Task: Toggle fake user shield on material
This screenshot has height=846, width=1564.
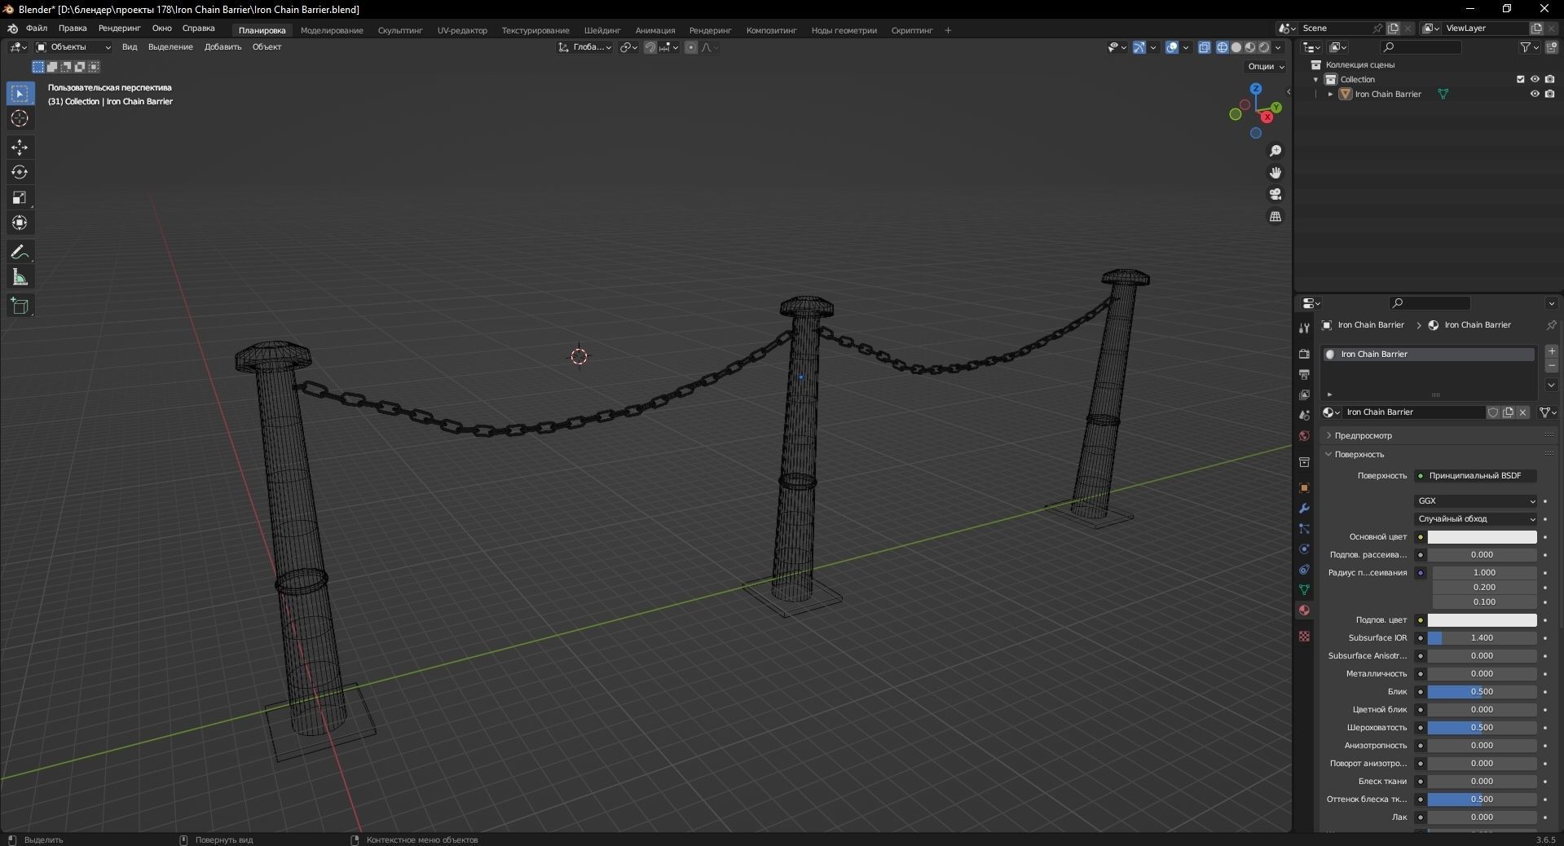Action: click(x=1493, y=412)
